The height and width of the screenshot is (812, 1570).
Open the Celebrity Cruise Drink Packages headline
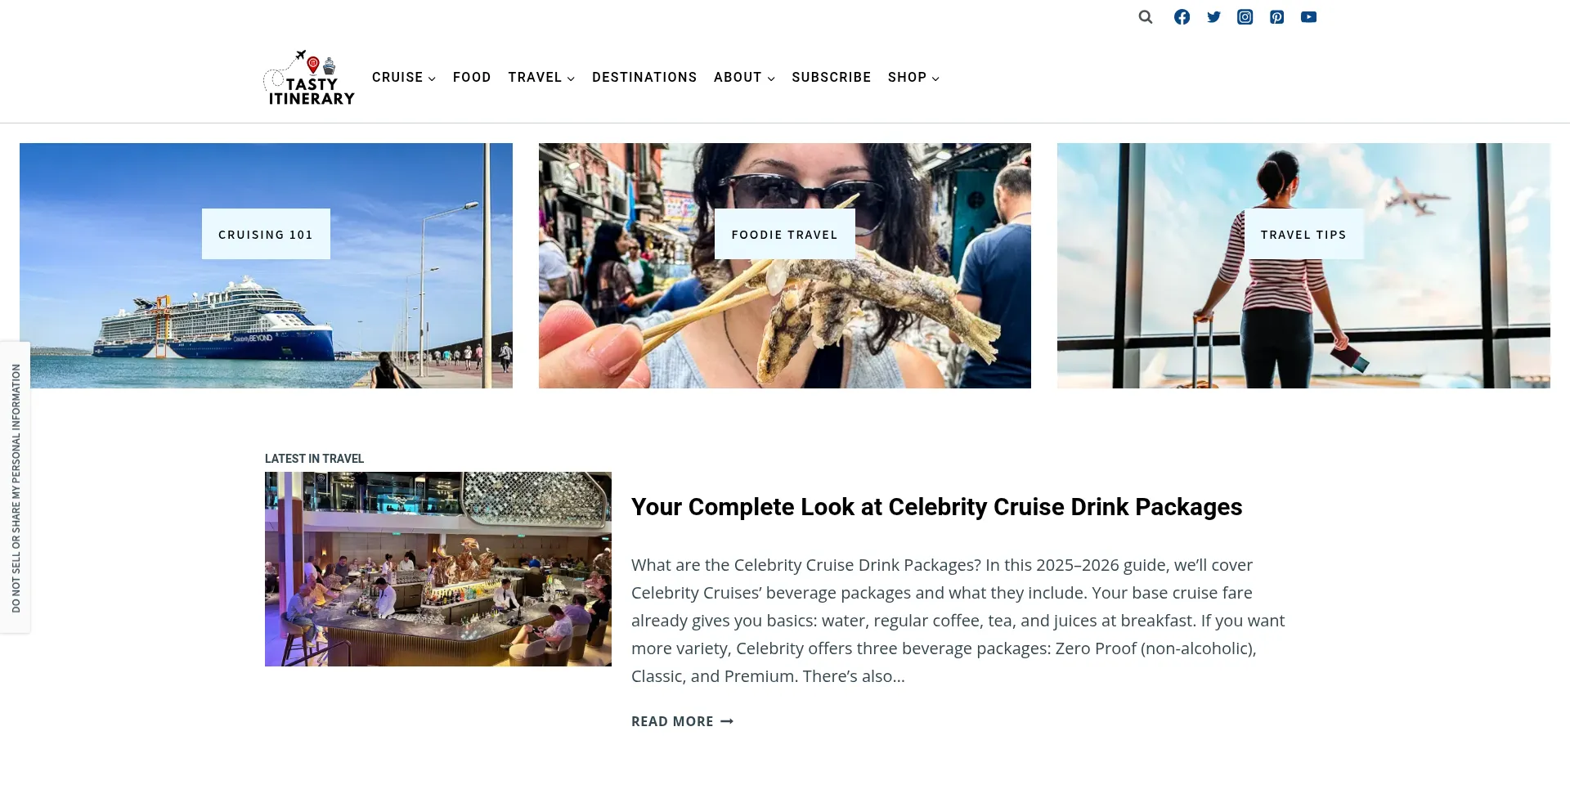pos(936,507)
